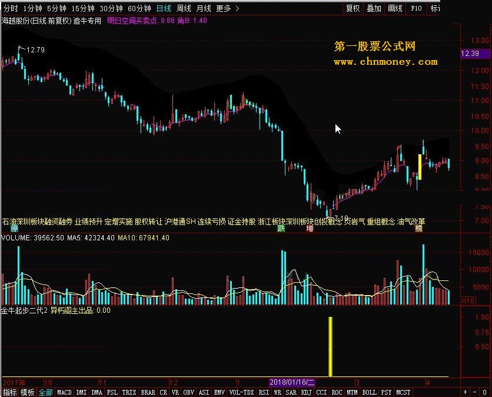The width and height of the screenshot is (492, 397).
Task: Select the 月线 monthly chart tab
Action: point(204,8)
